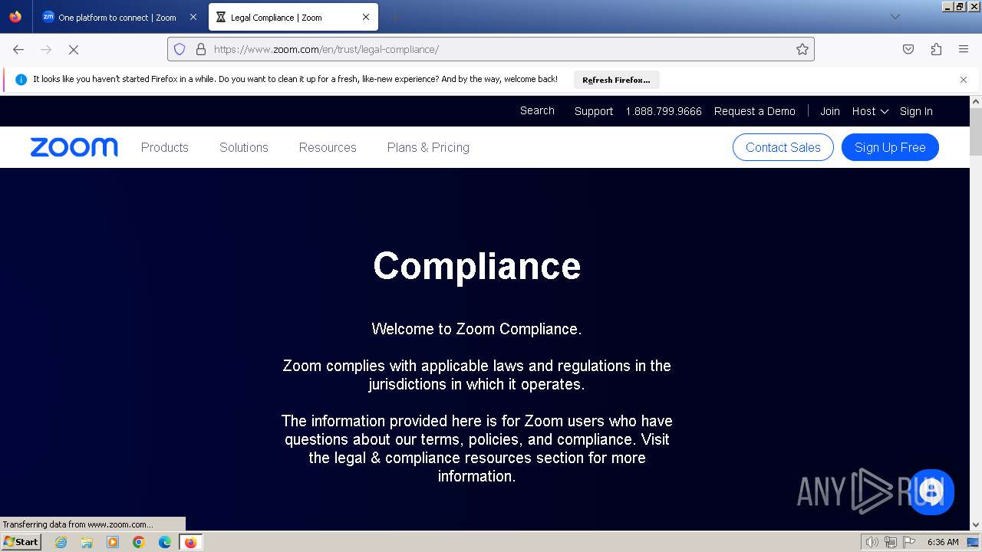Close the Legal Compliance tab

click(366, 17)
